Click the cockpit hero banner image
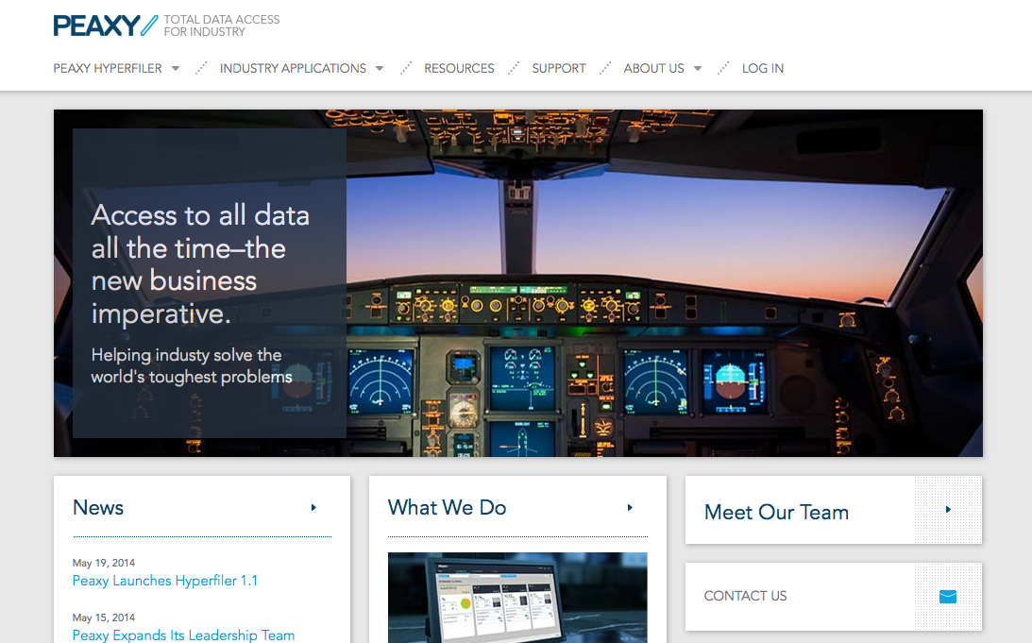 661,283
